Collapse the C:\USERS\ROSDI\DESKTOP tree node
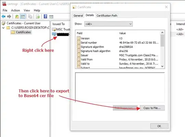Screen dimensions: 185x137 click(x=3, y=28)
